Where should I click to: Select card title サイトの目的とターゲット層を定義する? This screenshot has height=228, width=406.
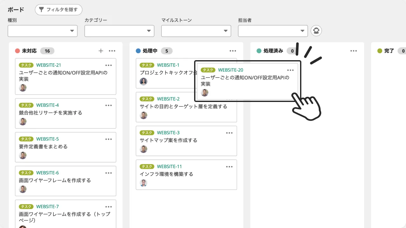pyautogui.click(x=183, y=106)
